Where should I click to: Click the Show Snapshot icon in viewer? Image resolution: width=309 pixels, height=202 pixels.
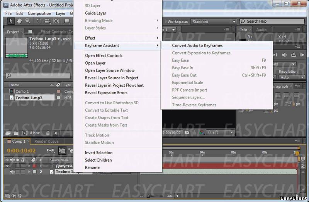(x=194, y=132)
